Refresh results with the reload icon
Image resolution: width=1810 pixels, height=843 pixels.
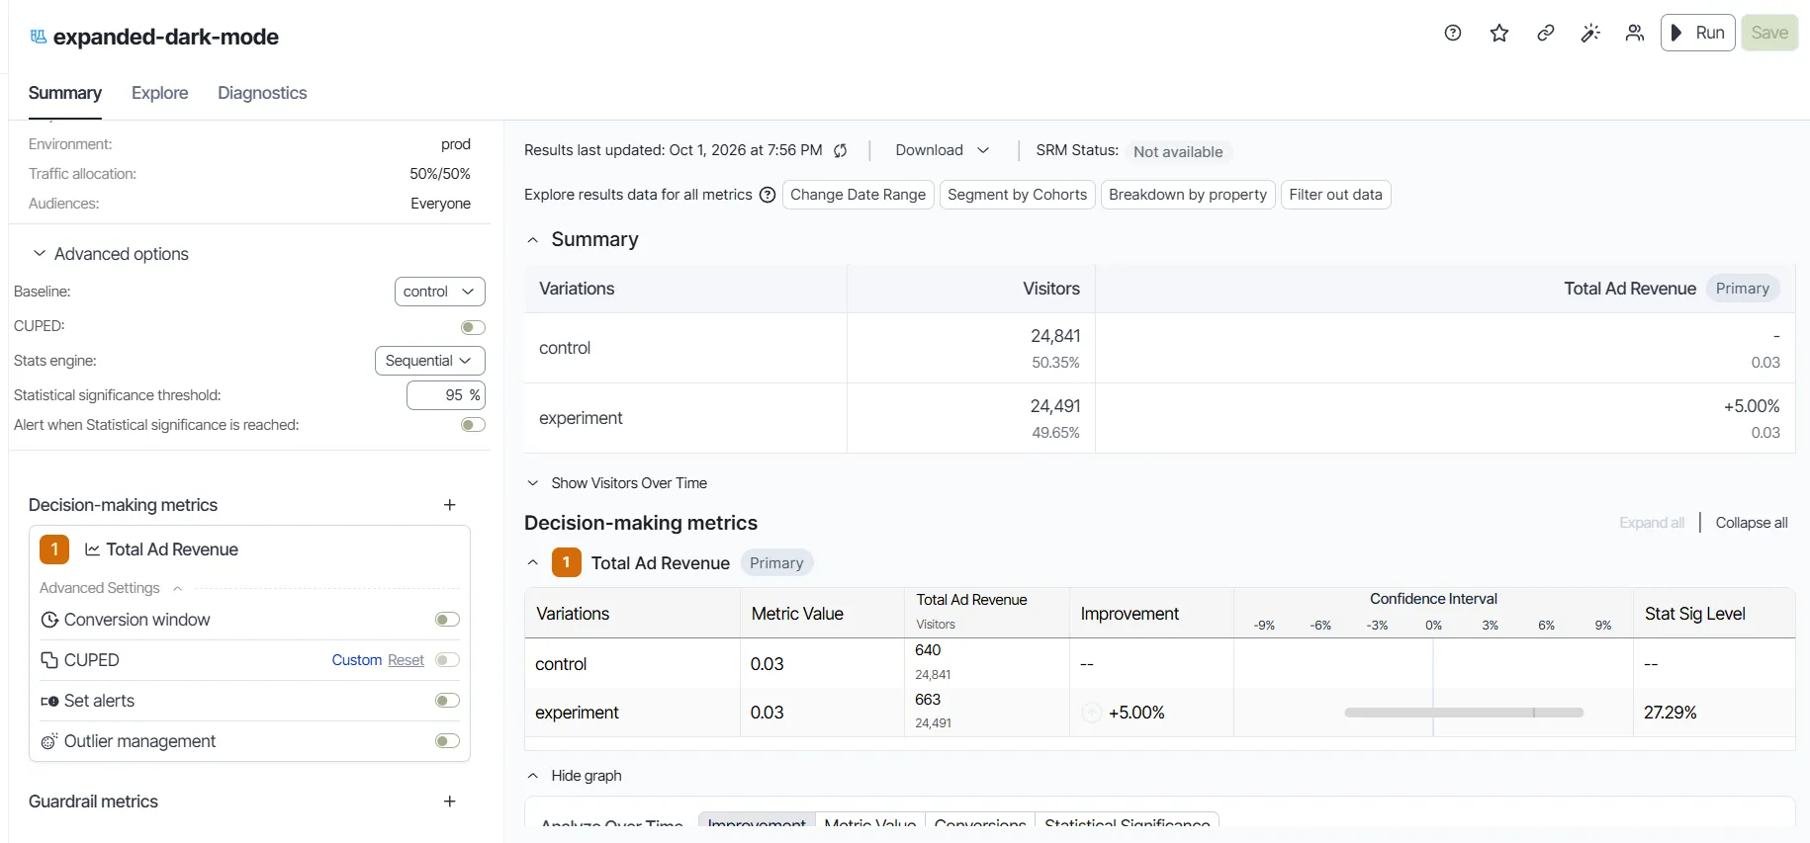(x=841, y=150)
